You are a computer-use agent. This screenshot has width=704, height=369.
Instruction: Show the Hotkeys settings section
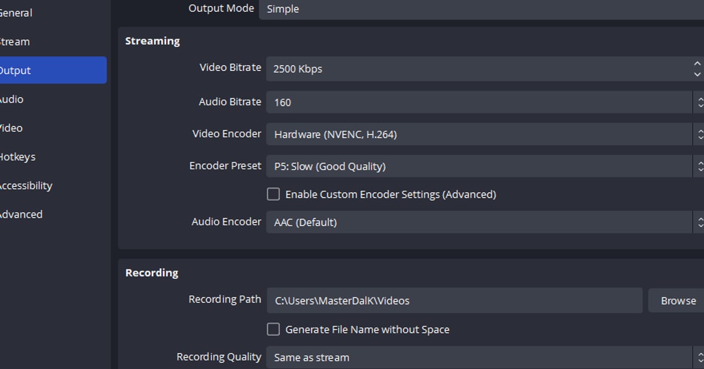[x=18, y=156]
